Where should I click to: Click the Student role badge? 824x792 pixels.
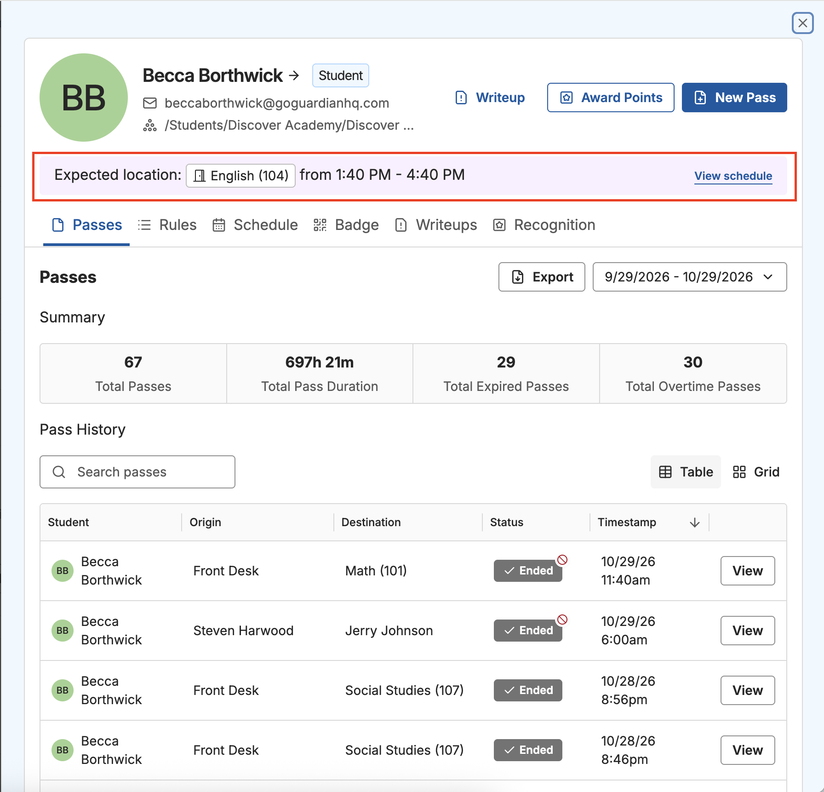341,75
